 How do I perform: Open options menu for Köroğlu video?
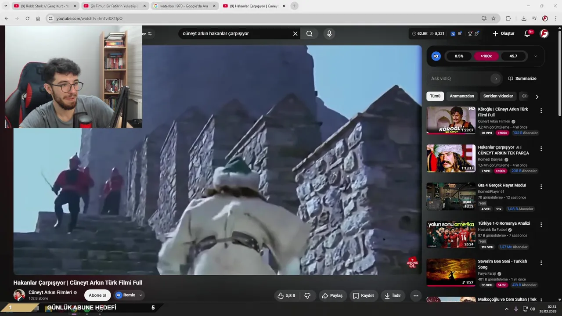click(x=541, y=111)
